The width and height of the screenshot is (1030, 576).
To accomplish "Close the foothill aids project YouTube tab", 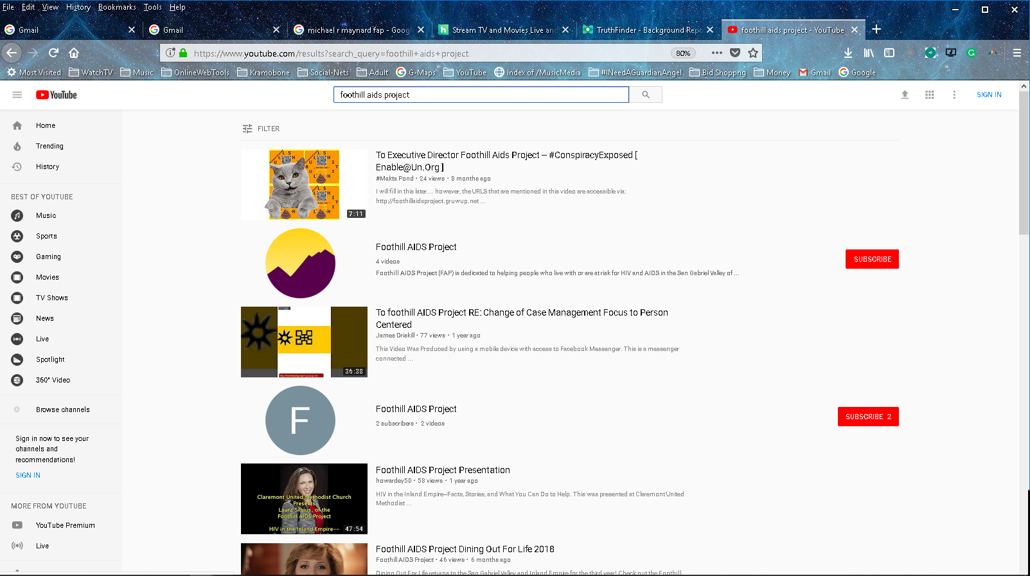I will click(855, 30).
